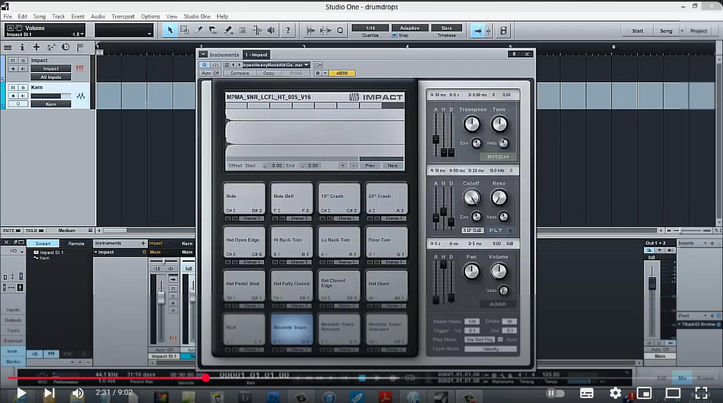
Task: Trigger the Machete Snare pad
Action: pyautogui.click(x=292, y=329)
